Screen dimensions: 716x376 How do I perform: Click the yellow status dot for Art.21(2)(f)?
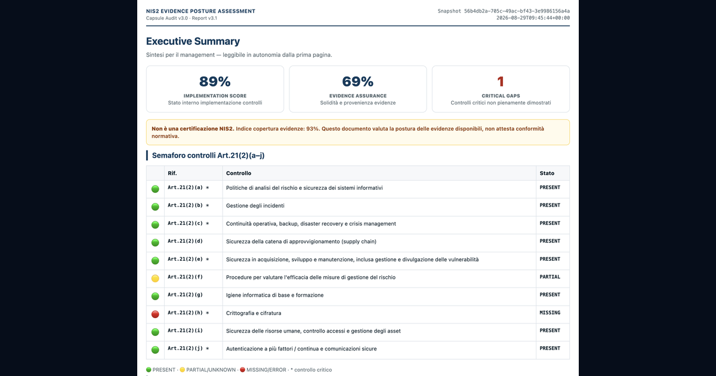tap(155, 279)
